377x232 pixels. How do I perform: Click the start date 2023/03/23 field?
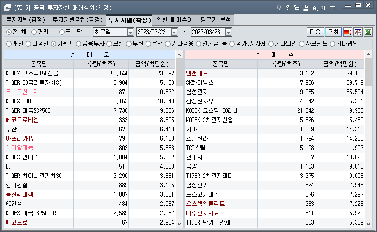point(154,32)
